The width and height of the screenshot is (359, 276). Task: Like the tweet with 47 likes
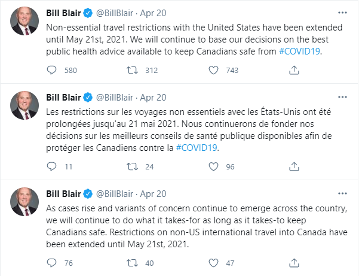[214, 262]
